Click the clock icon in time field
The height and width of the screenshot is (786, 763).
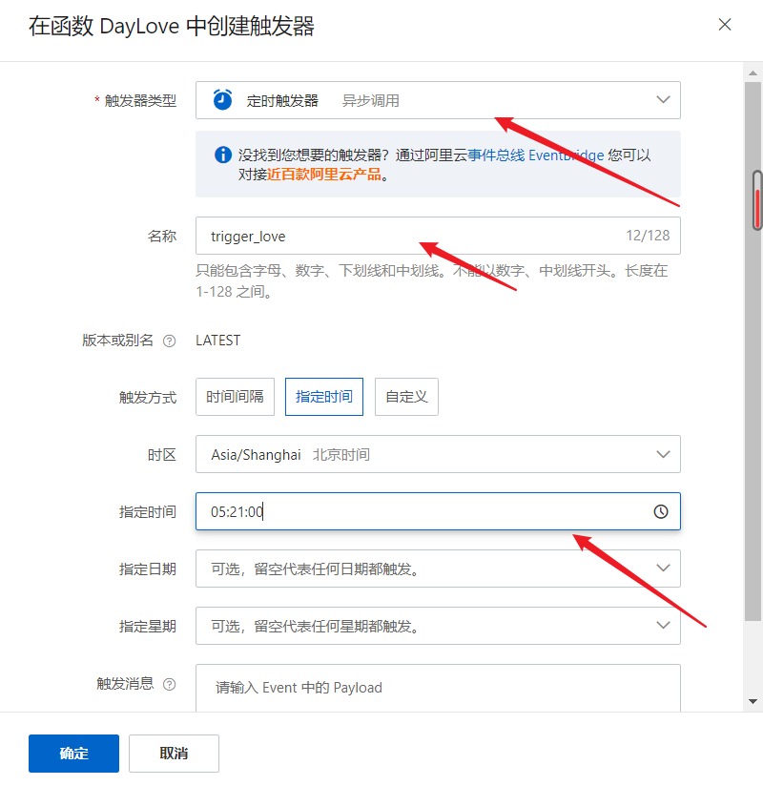click(661, 511)
